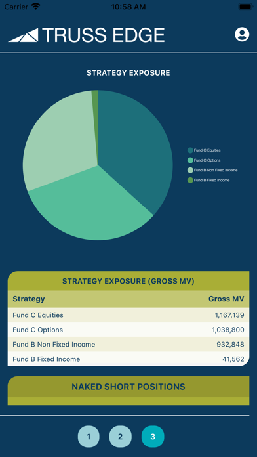Image resolution: width=257 pixels, height=457 pixels.
Task: Tap the Wi-Fi status icon
Action: (36, 7)
